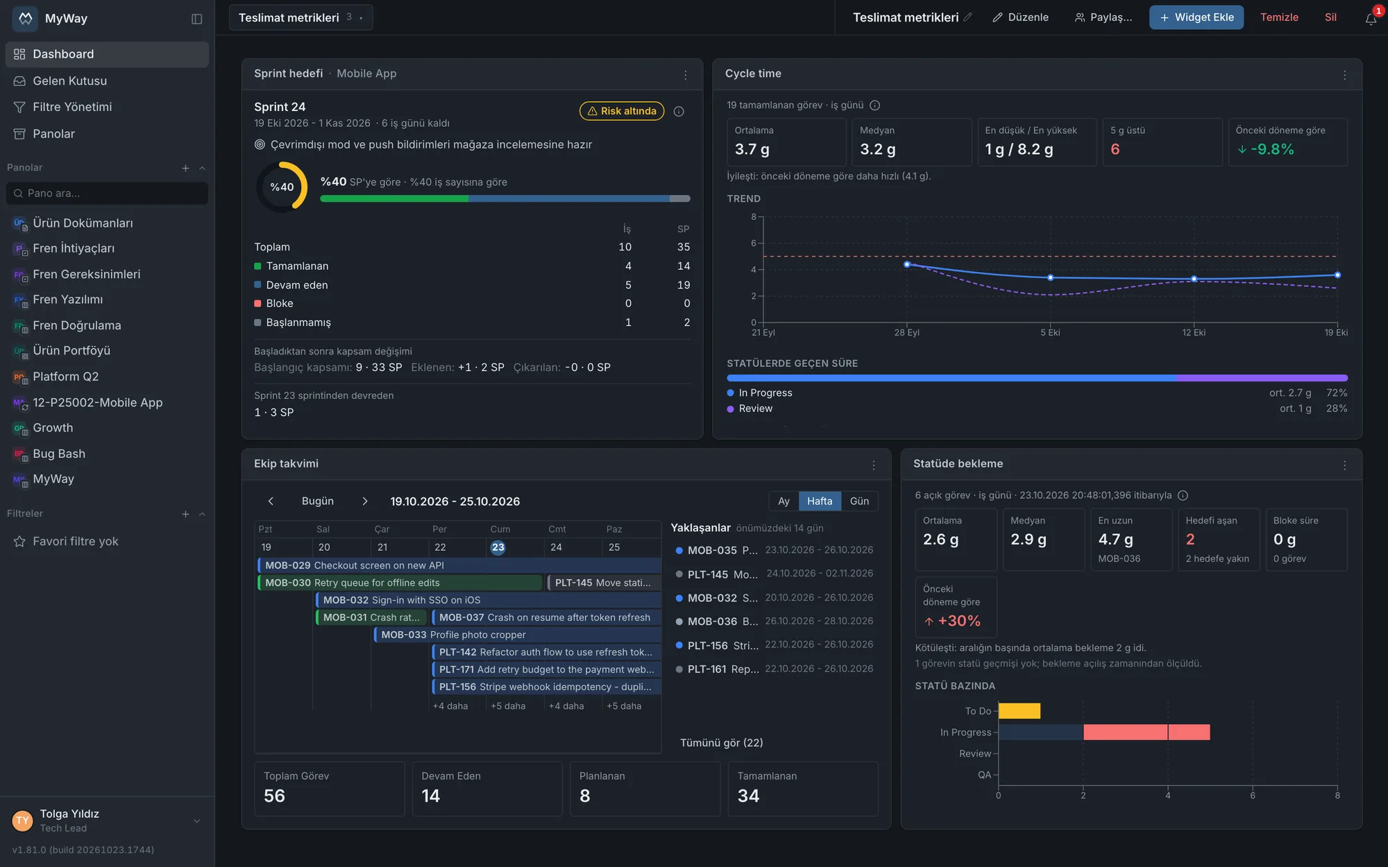
Task: Open the notifications bell
Action: coord(1371,19)
